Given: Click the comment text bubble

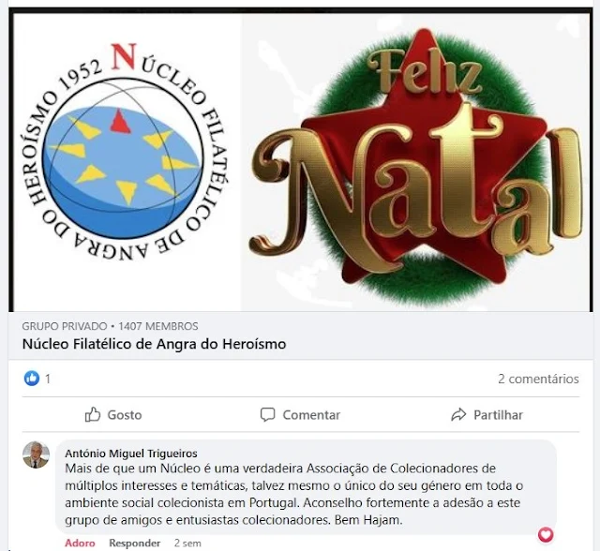Looking at the screenshot, I should coord(307,486).
